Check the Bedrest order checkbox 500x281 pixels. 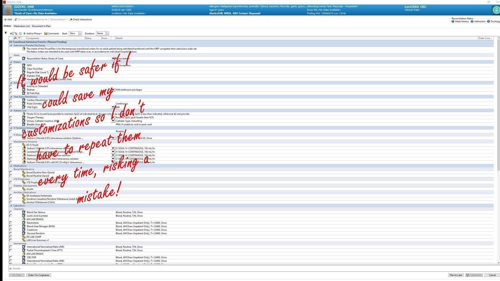point(11,90)
